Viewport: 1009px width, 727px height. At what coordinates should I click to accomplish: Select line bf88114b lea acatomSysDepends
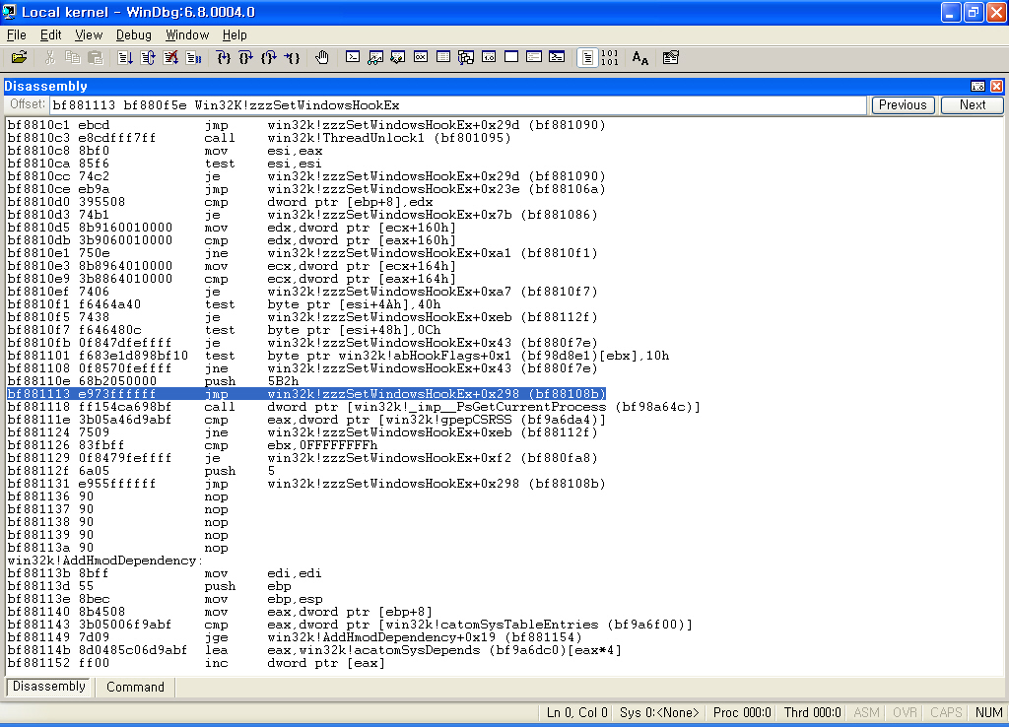point(314,650)
